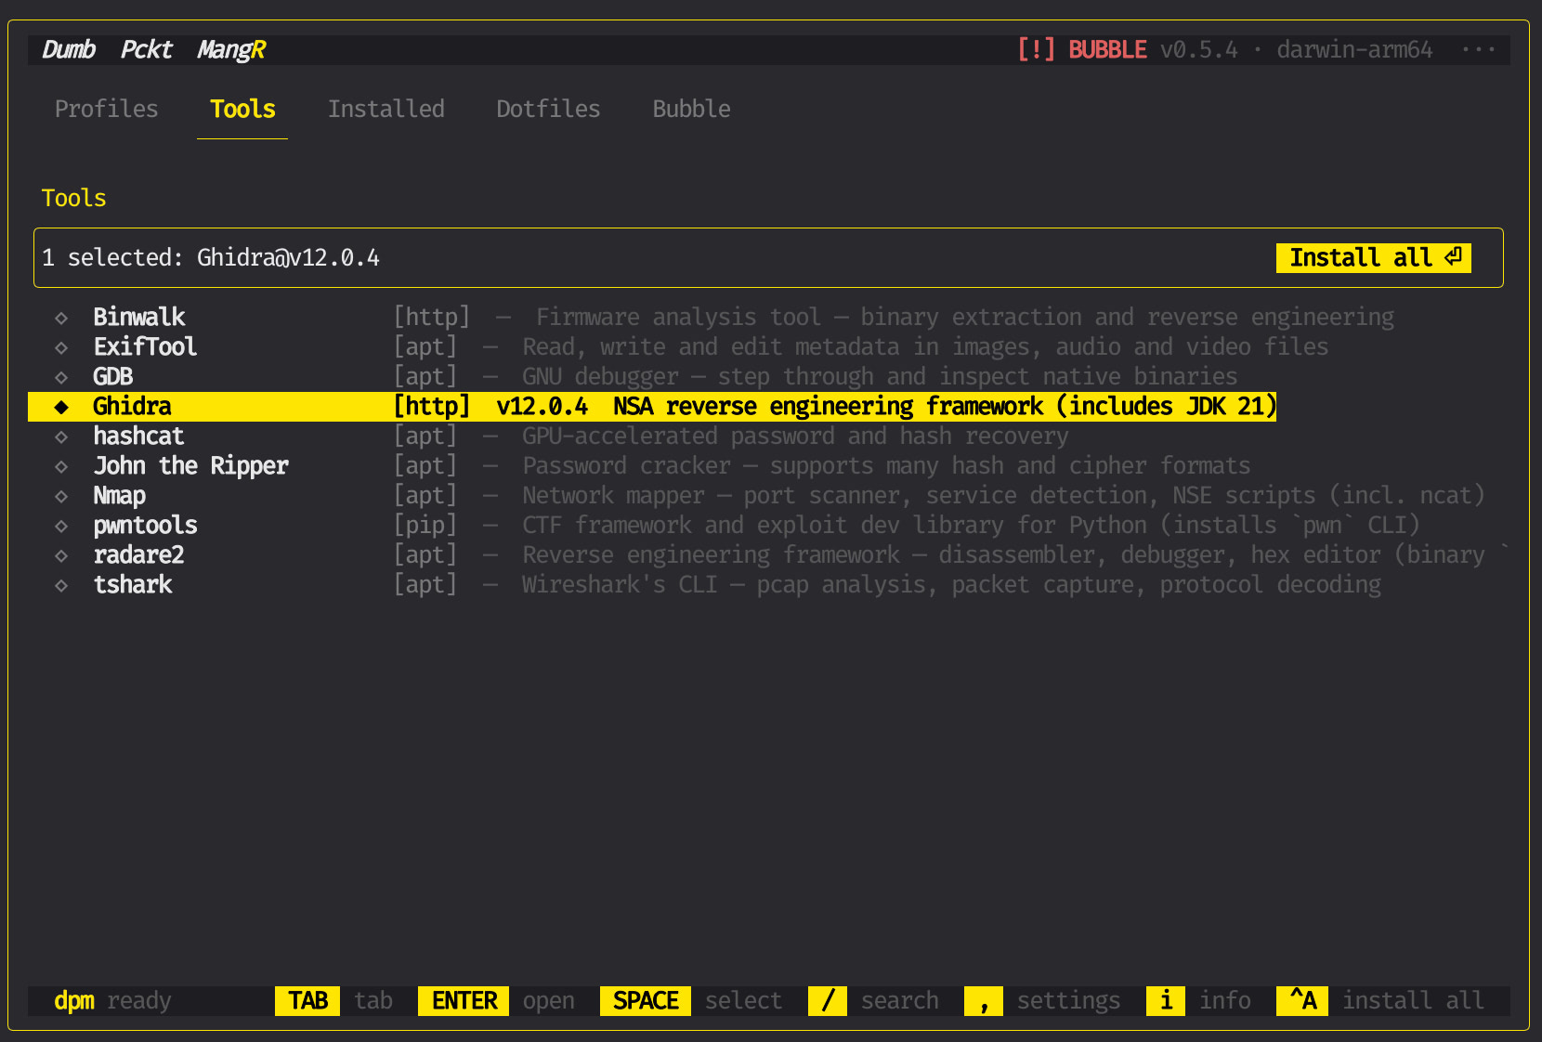
Task: Click the 'settings' label in footer
Action: click(x=1068, y=1000)
